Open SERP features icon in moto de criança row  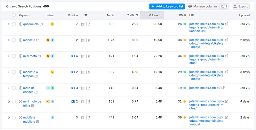[83, 88]
